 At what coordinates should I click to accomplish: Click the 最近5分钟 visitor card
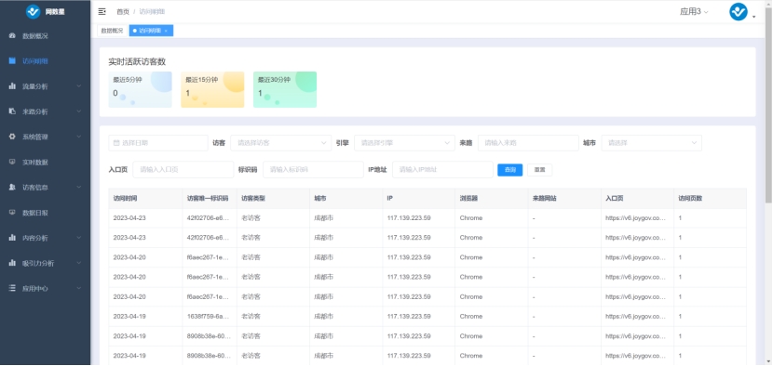[140, 89]
